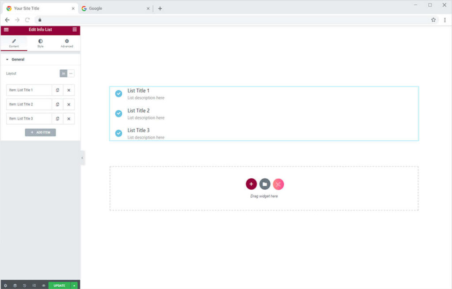Open the save options arrow beside Update
The width and height of the screenshot is (452, 289).
(74, 285)
